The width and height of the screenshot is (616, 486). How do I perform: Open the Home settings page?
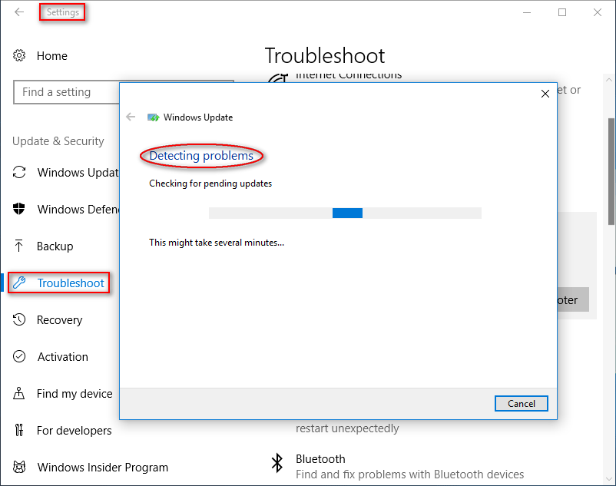(x=52, y=56)
